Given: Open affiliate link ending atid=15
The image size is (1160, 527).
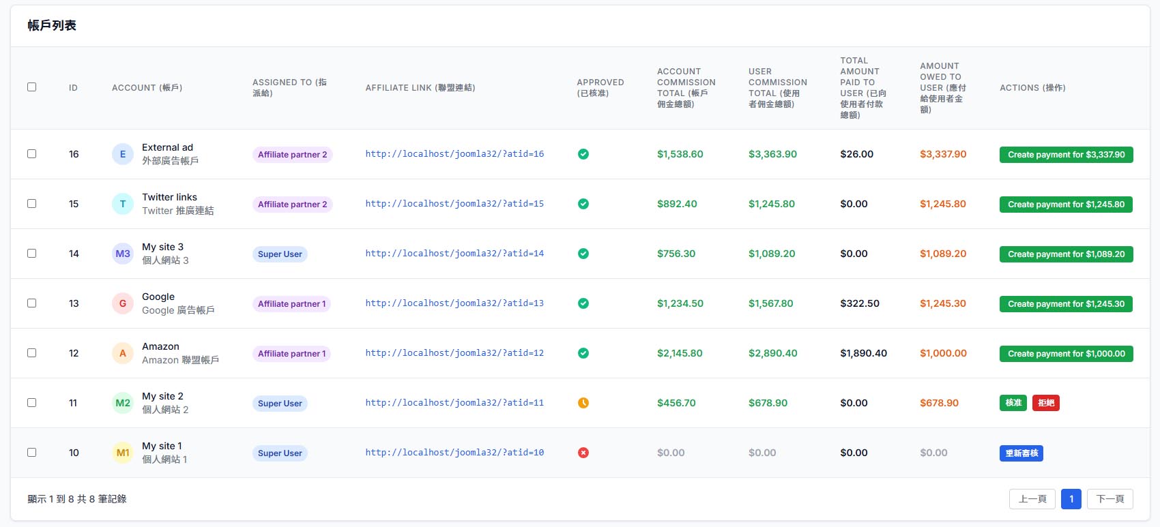Looking at the screenshot, I should point(454,204).
